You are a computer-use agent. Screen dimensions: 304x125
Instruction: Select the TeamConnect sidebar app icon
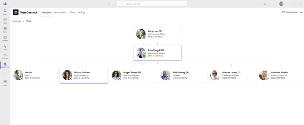pos(5,65)
